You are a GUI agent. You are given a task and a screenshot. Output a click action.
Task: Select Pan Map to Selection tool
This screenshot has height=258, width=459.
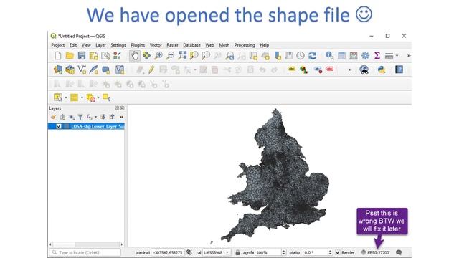pos(146,56)
